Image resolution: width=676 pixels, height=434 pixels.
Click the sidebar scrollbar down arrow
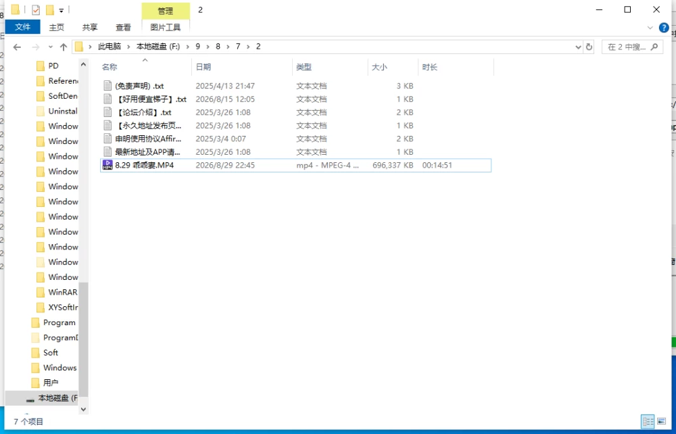coord(84,410)
